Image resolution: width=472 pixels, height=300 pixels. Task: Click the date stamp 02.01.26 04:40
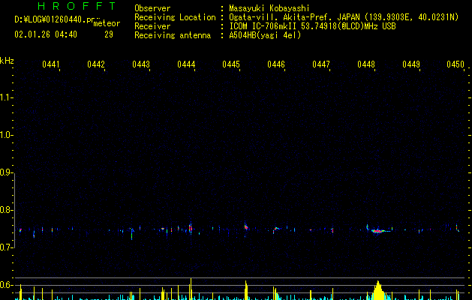(x=46, y=34)
